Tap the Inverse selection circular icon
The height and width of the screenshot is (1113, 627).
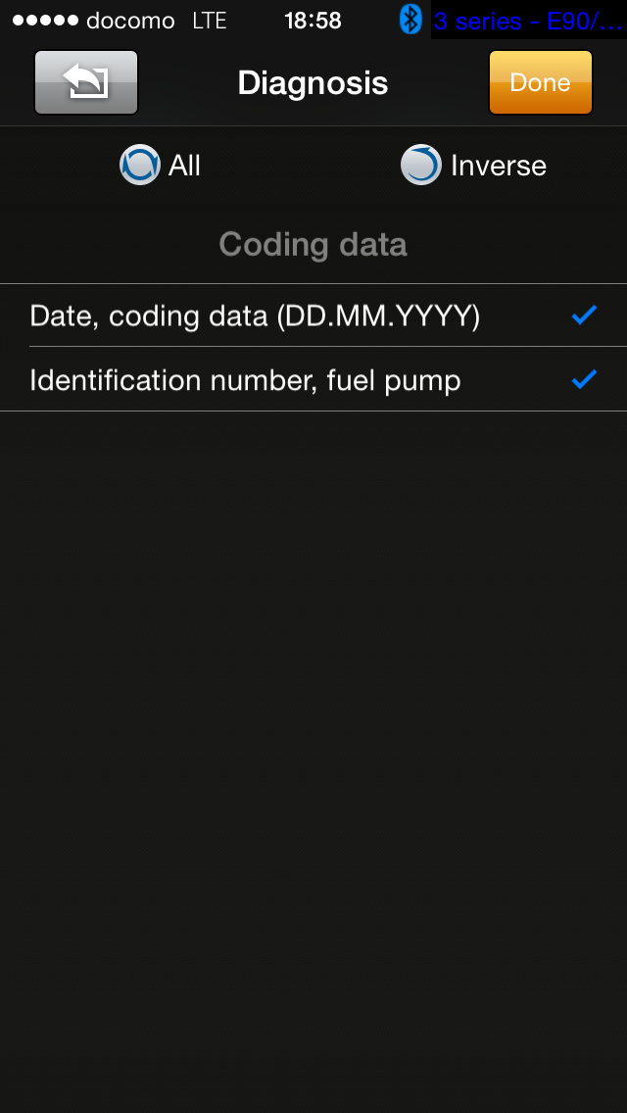click(x=421, y=166)
